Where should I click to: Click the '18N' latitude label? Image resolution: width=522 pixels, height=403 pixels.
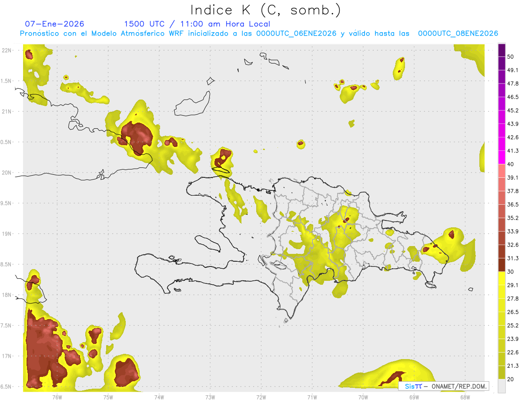pyautogui.click(x=7, y=295)
